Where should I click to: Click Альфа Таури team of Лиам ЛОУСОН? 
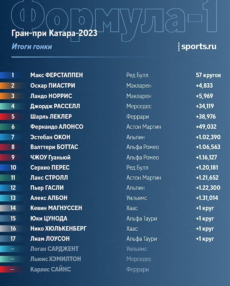pos(141,239)
